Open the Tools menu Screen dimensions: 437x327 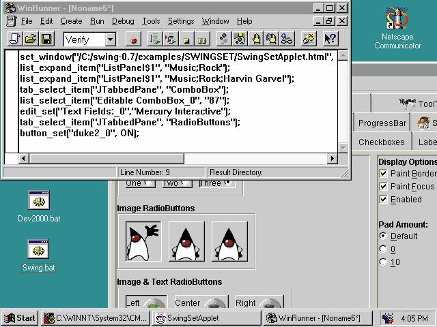pos(151,21)
